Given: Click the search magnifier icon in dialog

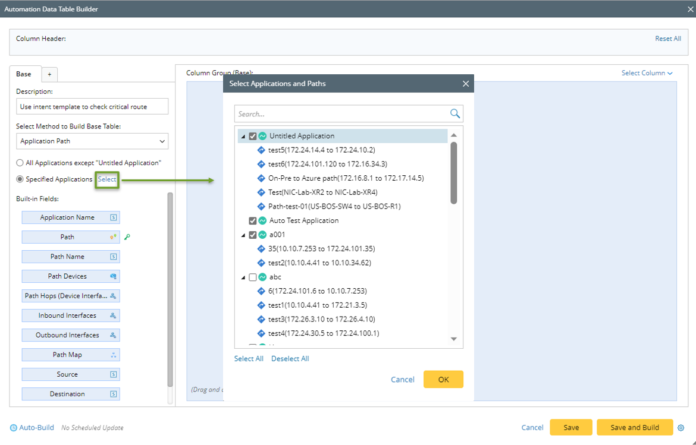Looking at the screenshot, I should tap(455, 113).
